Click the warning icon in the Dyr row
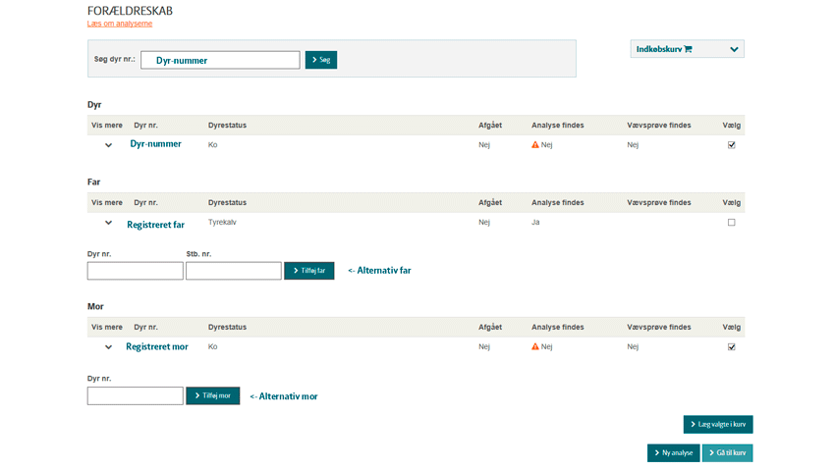 (x=535, y=145)
